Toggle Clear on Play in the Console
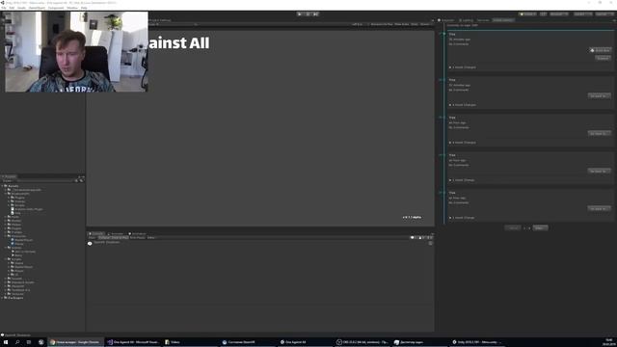Screen dimensions: 617x347 coord(120,238)
